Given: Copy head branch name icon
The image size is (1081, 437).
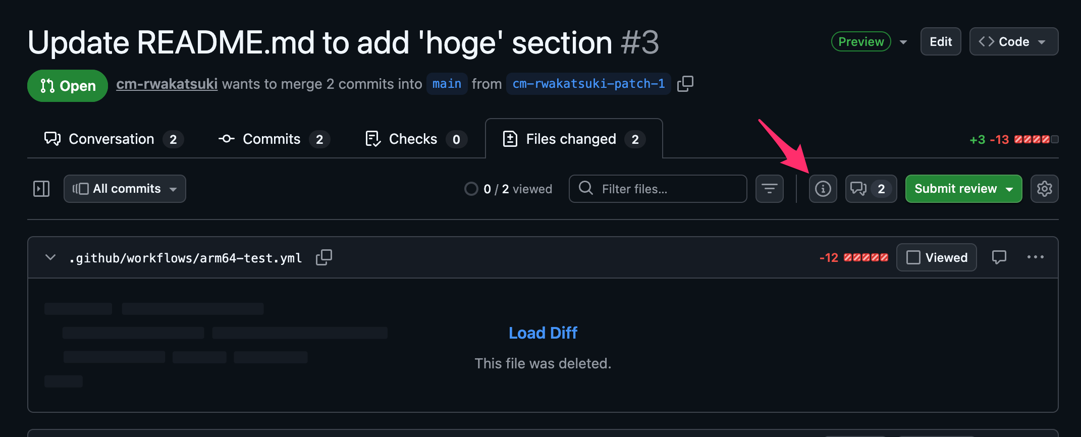Looking at the screenshot, I should pos(685,84).
